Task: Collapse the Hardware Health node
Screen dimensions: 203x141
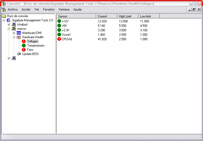Action: pos(14,37)
